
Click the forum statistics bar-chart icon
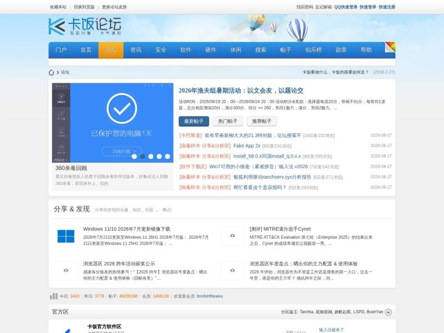53,296
